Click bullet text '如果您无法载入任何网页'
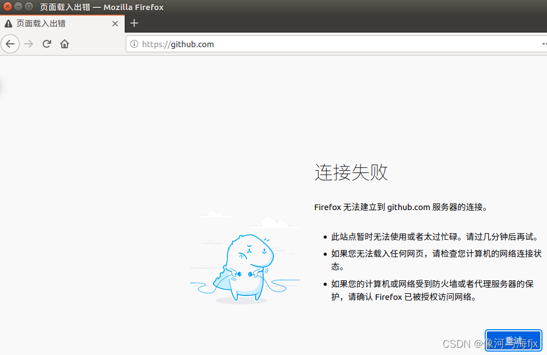Image resolution: width=547 pixels, height=355 pixels. 377,253
